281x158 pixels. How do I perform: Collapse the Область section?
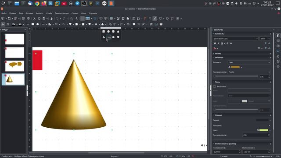(214, 57)
